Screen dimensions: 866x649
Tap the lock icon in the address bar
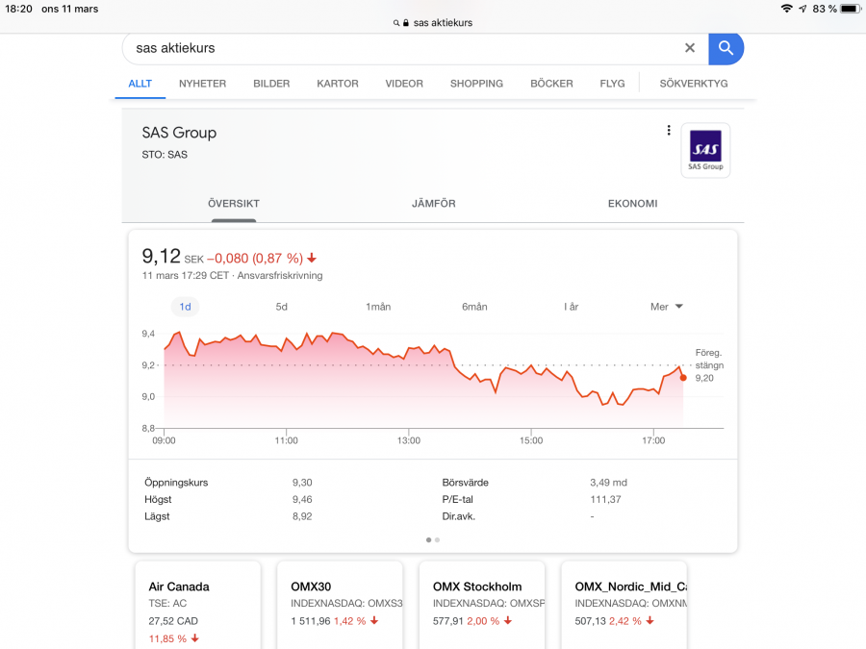406,23
